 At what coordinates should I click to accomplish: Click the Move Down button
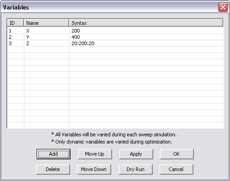pyautogui.click(x=94, y=169)
